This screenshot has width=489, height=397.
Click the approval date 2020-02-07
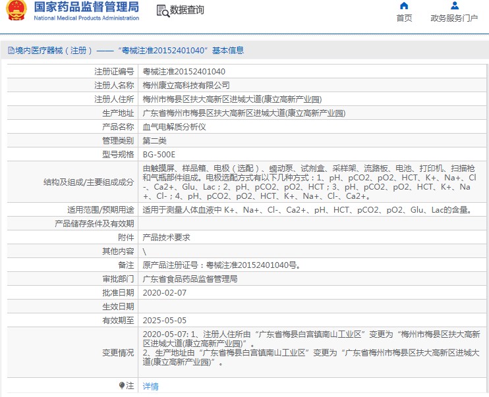(x=165, y=292)
